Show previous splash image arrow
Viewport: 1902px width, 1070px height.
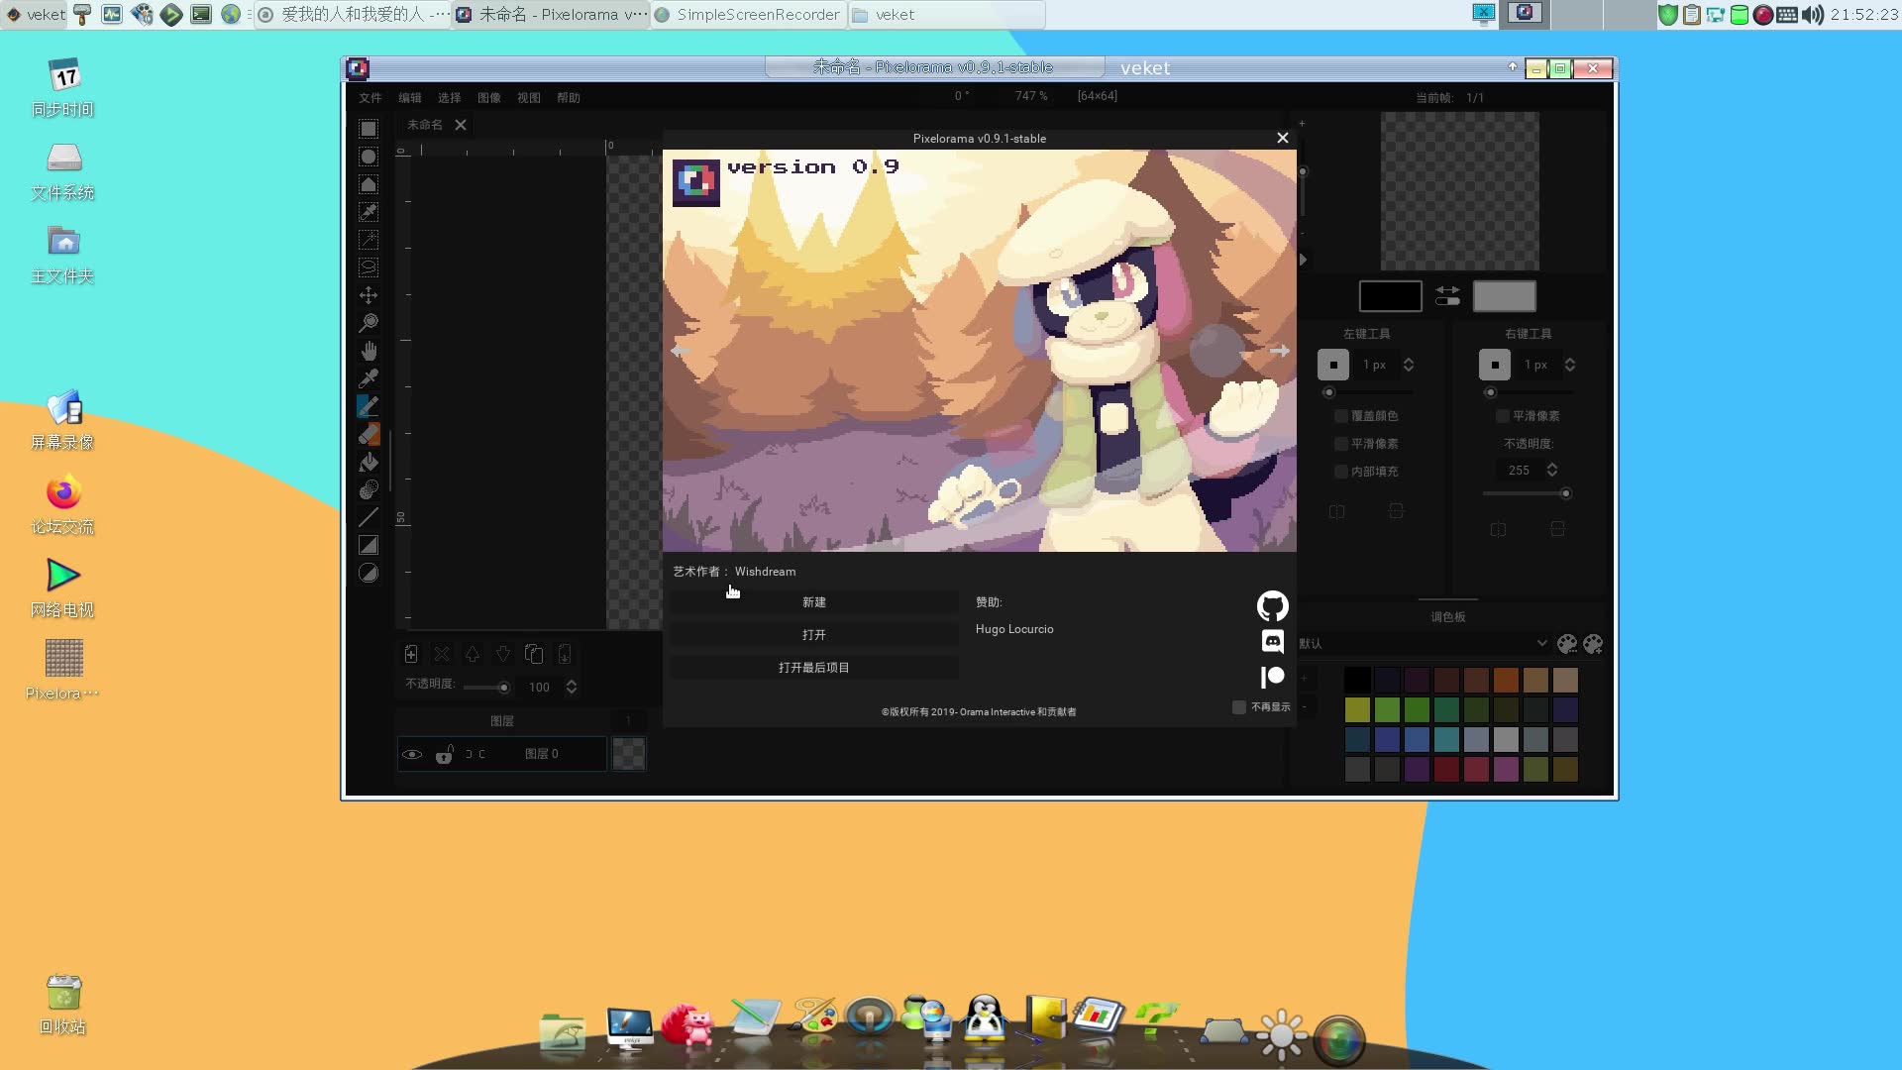tap(680, 351)
